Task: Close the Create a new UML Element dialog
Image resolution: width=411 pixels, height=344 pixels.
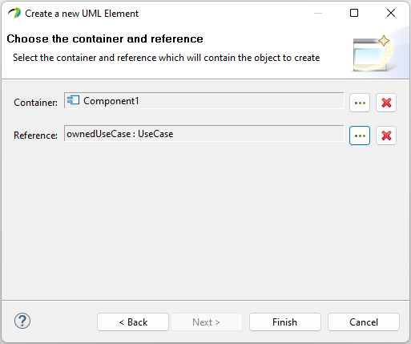Action: (391, 13)
